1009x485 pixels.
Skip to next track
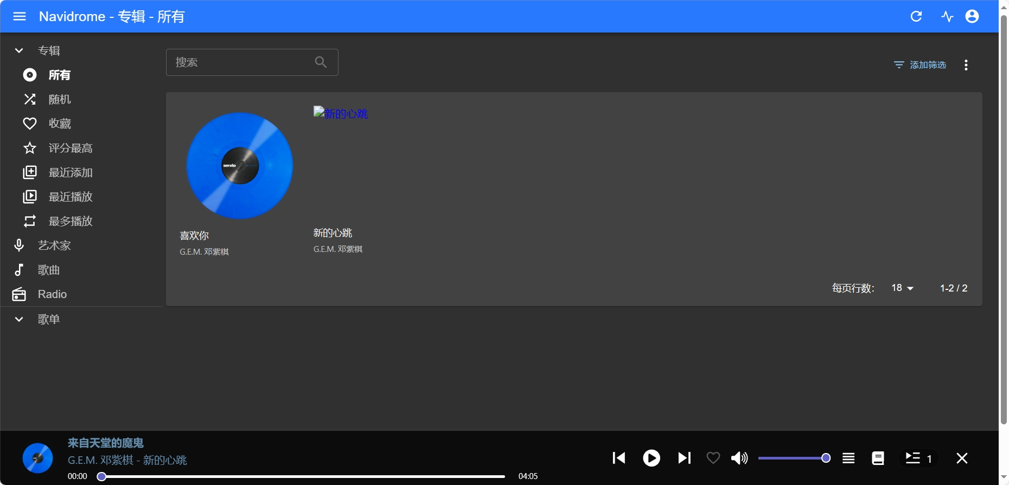[685, 458]
